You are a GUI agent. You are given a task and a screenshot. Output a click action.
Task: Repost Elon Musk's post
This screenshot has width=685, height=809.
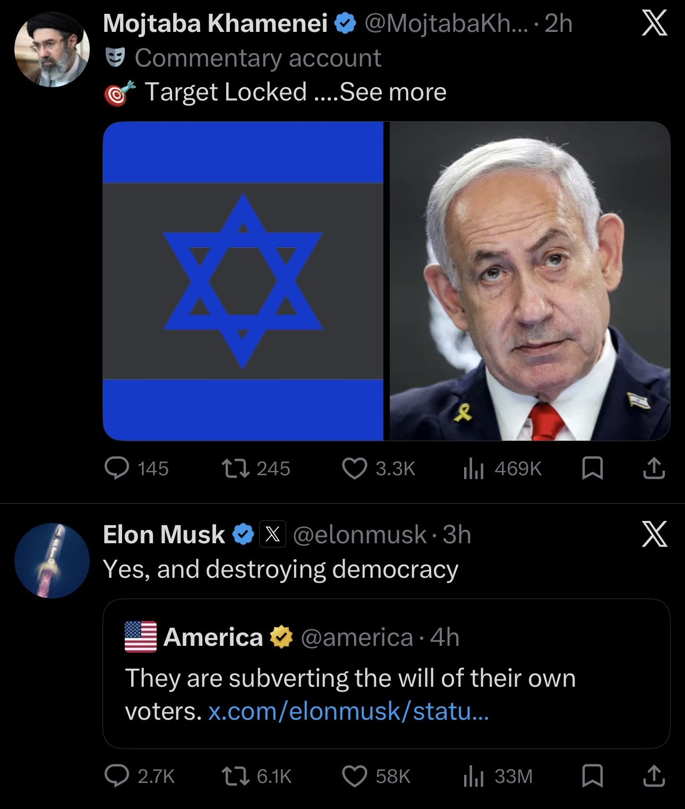click(x=234, y=777)
